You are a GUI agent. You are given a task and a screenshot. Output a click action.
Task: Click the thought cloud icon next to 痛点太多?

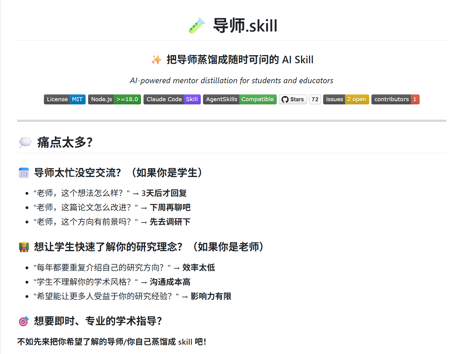pyautogui.click(x=25, y=142)
